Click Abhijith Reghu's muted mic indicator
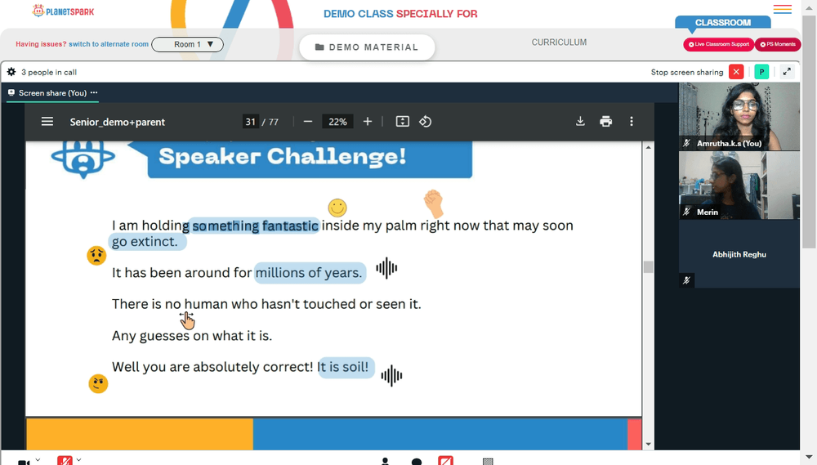Image resolution: width=817 pixels, height=465 pixels. [x=687, y=280]
